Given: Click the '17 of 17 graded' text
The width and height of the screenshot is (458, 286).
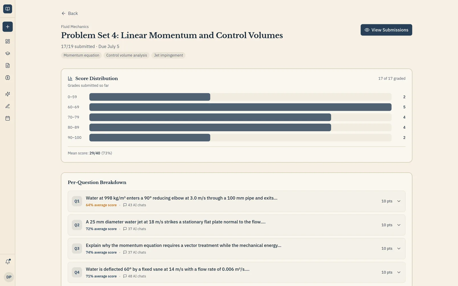Looking at the screenshot, I should pos(392,78).
